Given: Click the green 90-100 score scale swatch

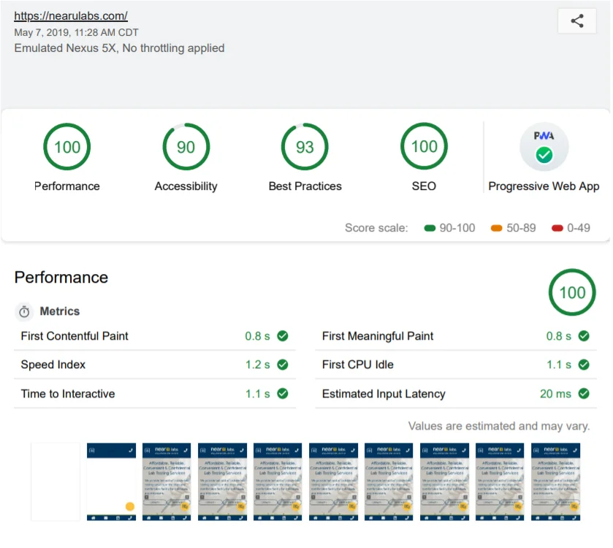Looking at the screenshot, I should [x=430, y=228].
